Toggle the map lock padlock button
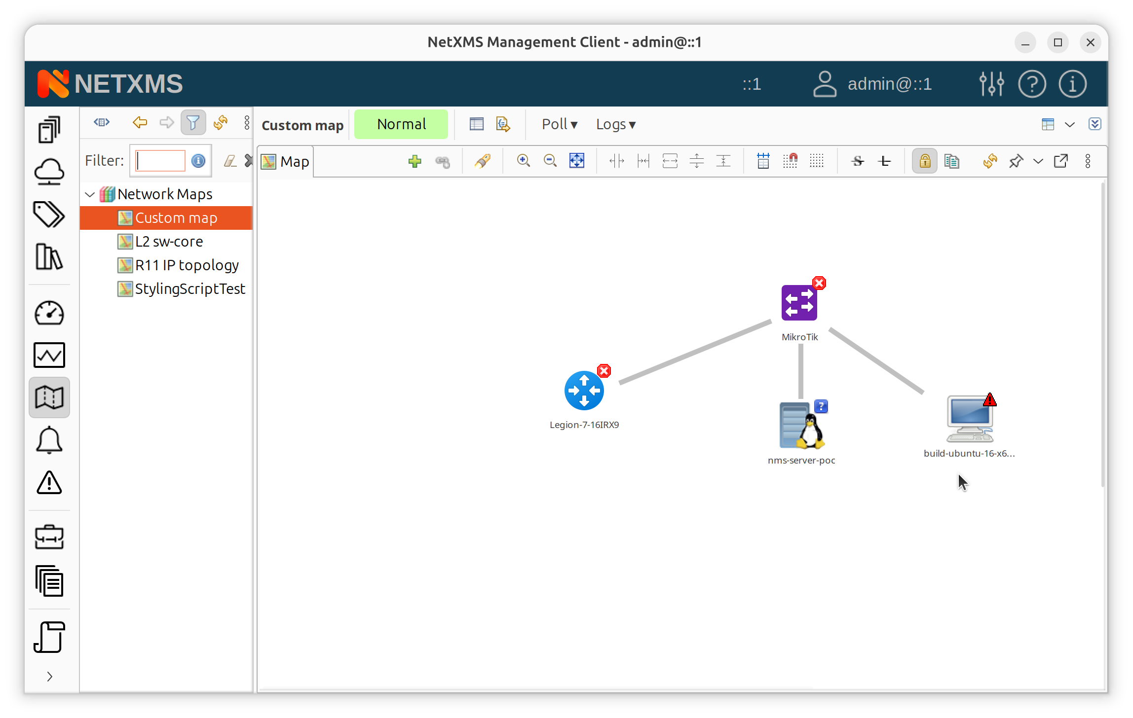Image resolution: width=1133 pixels, height=718 pixels. tap(924, 161)
